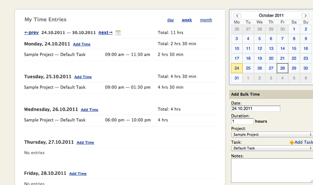Viewport: 313px width, 185px height.
Task: Select the week view link
Action: (x=187, y=20)
